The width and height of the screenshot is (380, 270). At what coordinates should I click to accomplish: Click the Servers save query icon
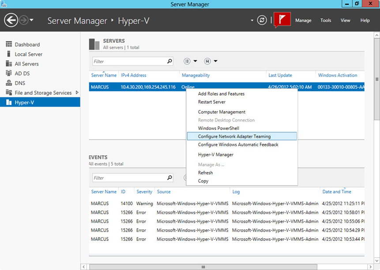coord(207,61)
